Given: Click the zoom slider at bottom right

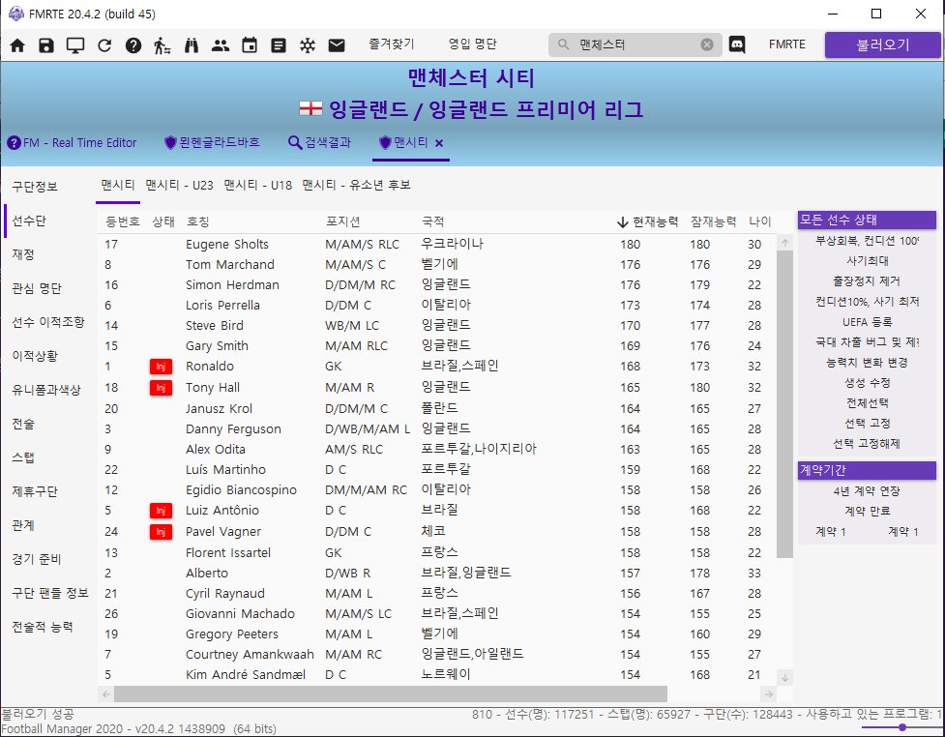Looking at the screenshot, I should coord(902,728).
